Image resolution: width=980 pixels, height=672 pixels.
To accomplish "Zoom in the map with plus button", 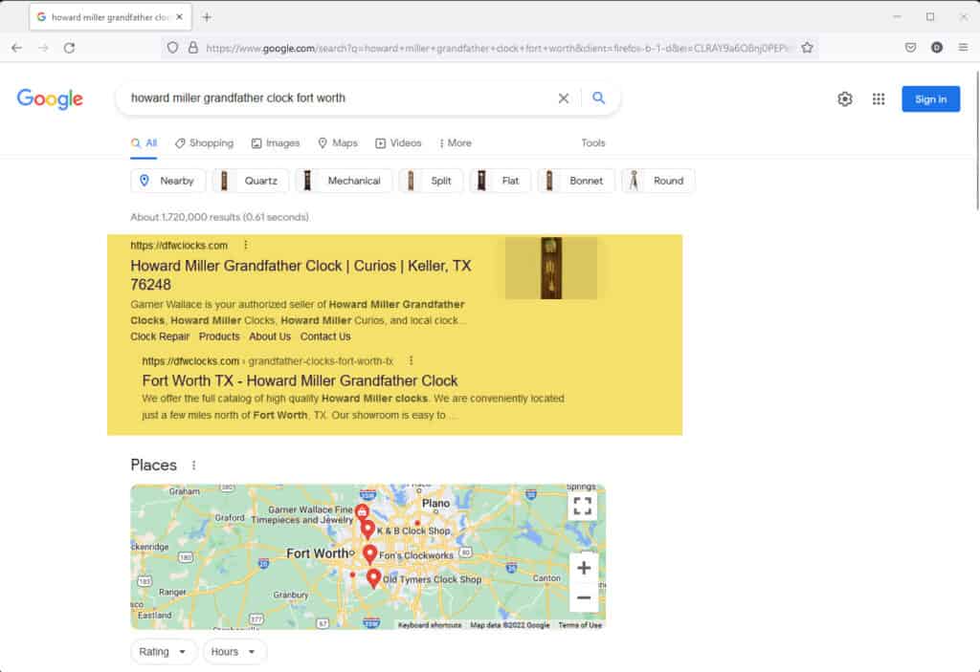I will [x=583, y=568].
